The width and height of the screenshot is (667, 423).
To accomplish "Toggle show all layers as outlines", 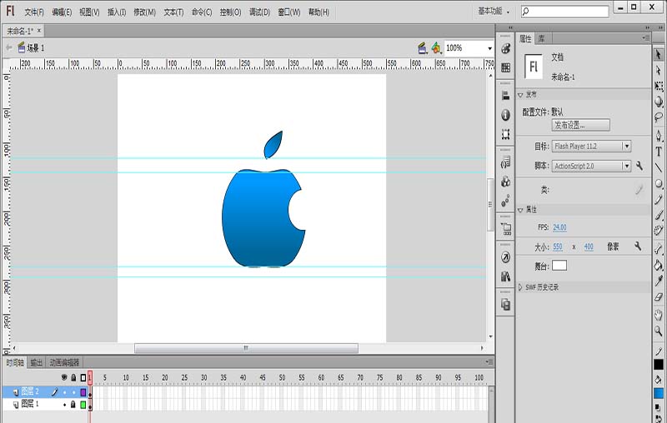I will (x=83, y=377).
